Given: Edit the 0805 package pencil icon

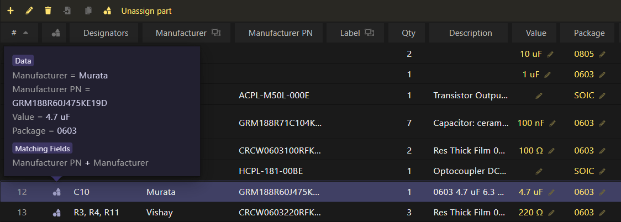Looking at the screenshot, I should 602,54.
